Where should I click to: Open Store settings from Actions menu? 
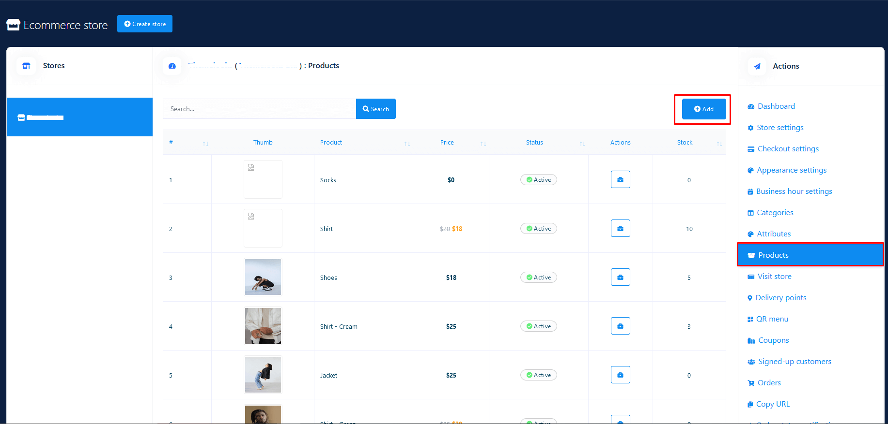pyautogui.click(x=779, y=128)
